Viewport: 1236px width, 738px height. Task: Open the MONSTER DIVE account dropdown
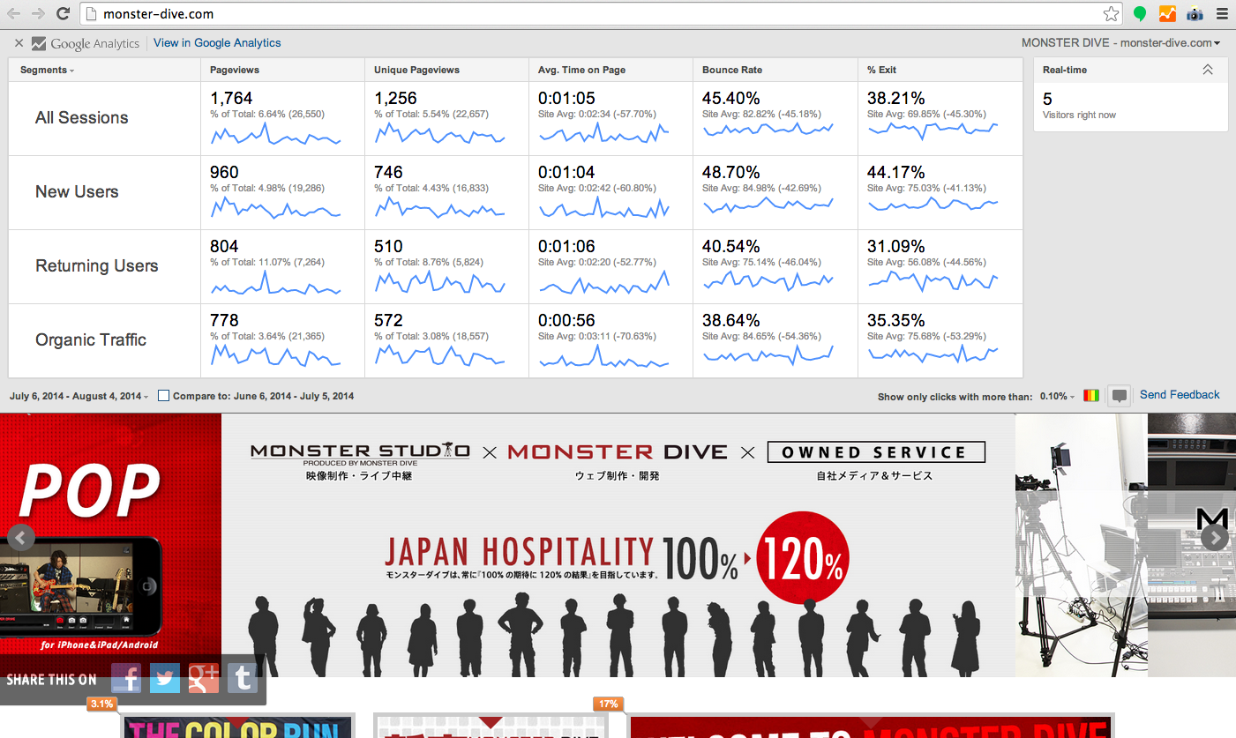tap(1120, 42)
